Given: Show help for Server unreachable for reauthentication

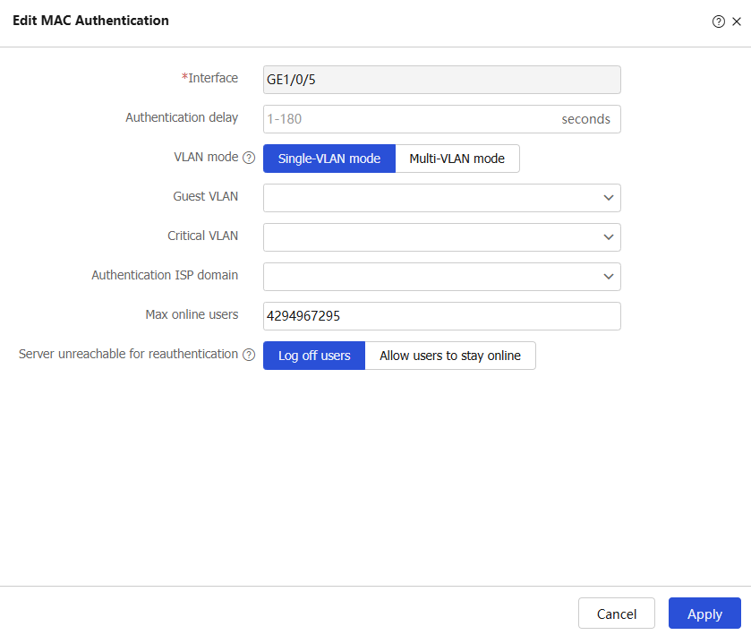Looking at the screenshot, I should click(x=249, y=355).
